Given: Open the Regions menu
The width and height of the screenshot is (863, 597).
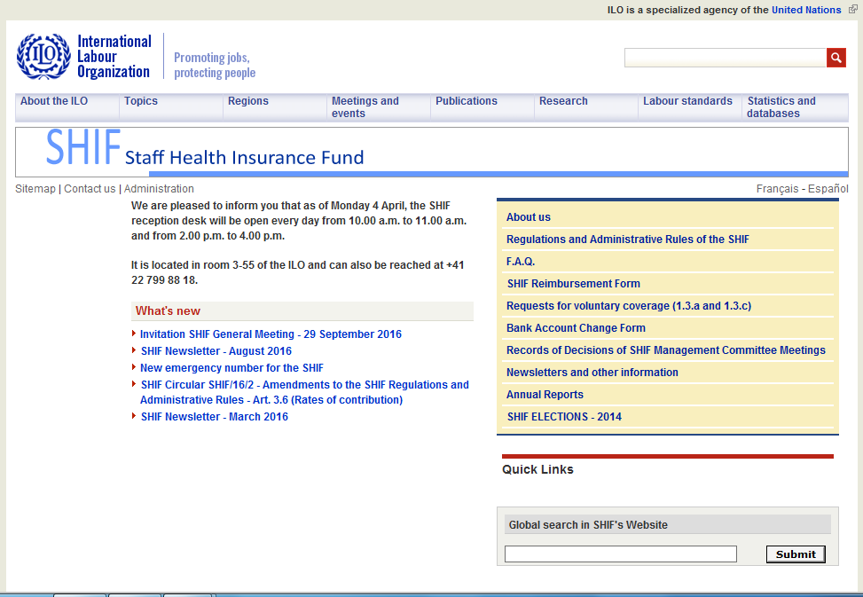Looking at the screenshot, I should (x=248, y=101).
